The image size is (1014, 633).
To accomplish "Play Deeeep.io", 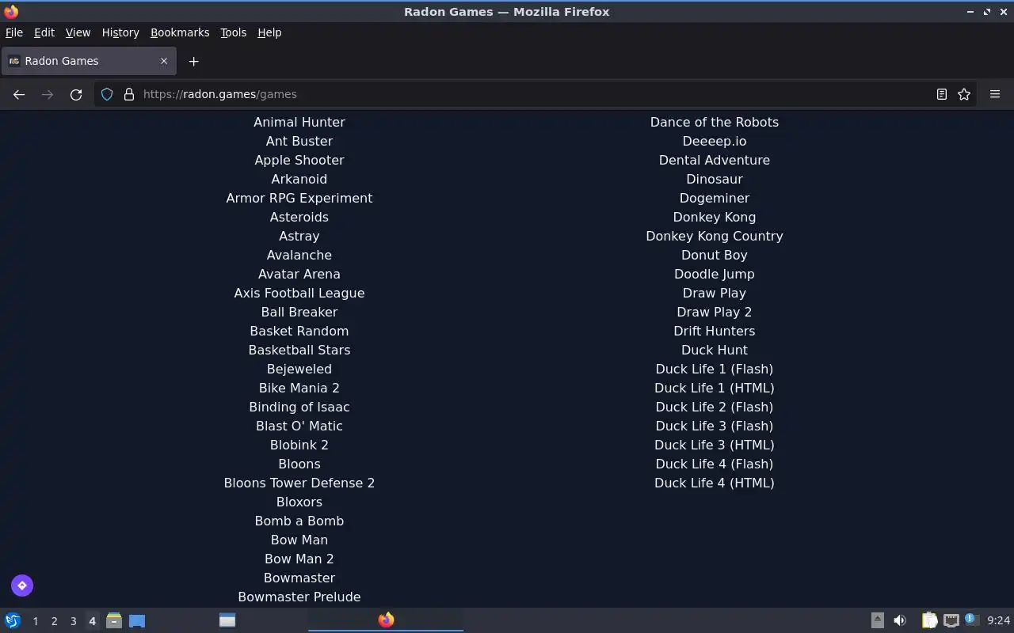I will [x=715, y=141].
